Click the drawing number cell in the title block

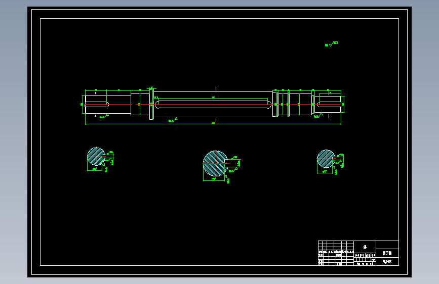click(x=387, y=262)
